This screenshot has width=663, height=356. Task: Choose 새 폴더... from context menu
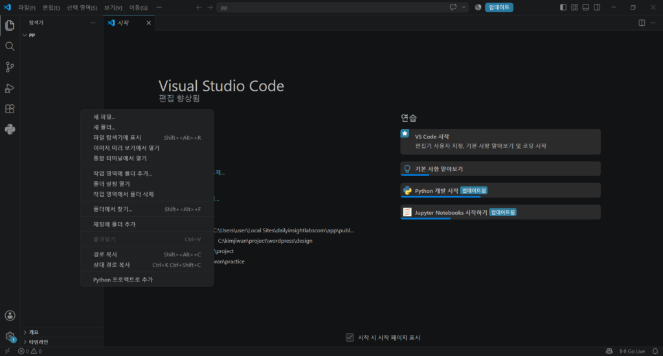pyautogui.click(x=147, y=128)
